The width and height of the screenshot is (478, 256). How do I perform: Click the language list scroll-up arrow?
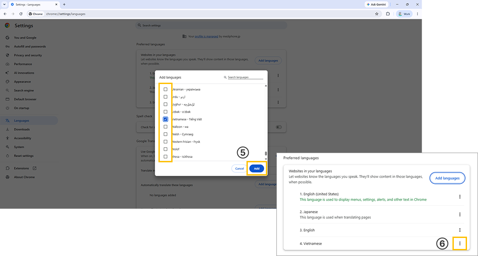266,86
